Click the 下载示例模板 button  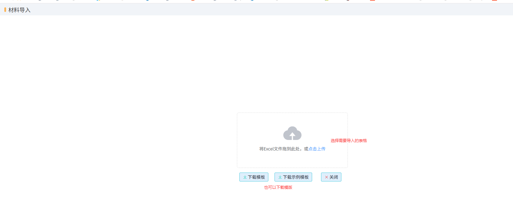pyautogui.click(x=293, y=177)
